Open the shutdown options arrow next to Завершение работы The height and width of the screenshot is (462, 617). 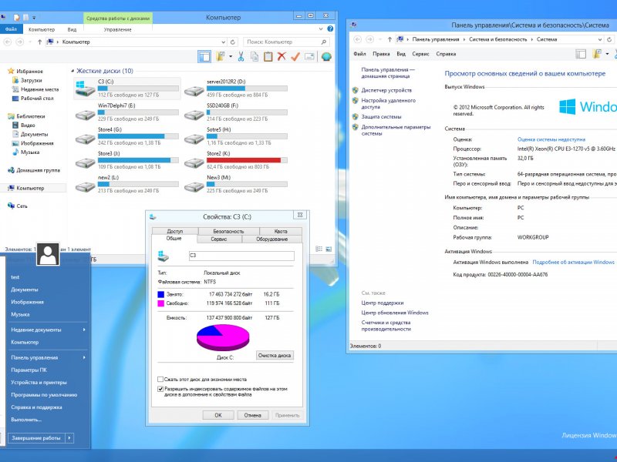tap(69, 437)
